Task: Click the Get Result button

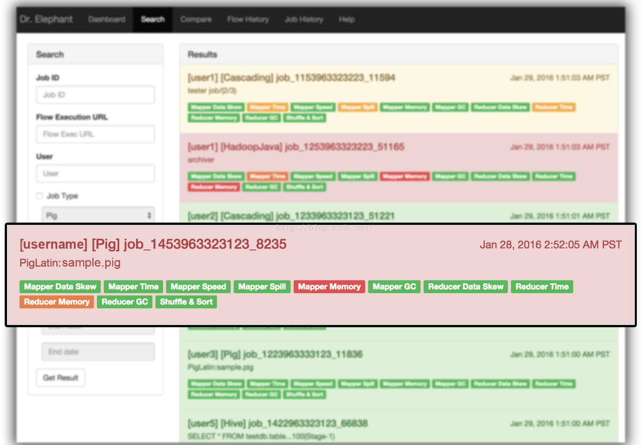Action: click(60, 378)
